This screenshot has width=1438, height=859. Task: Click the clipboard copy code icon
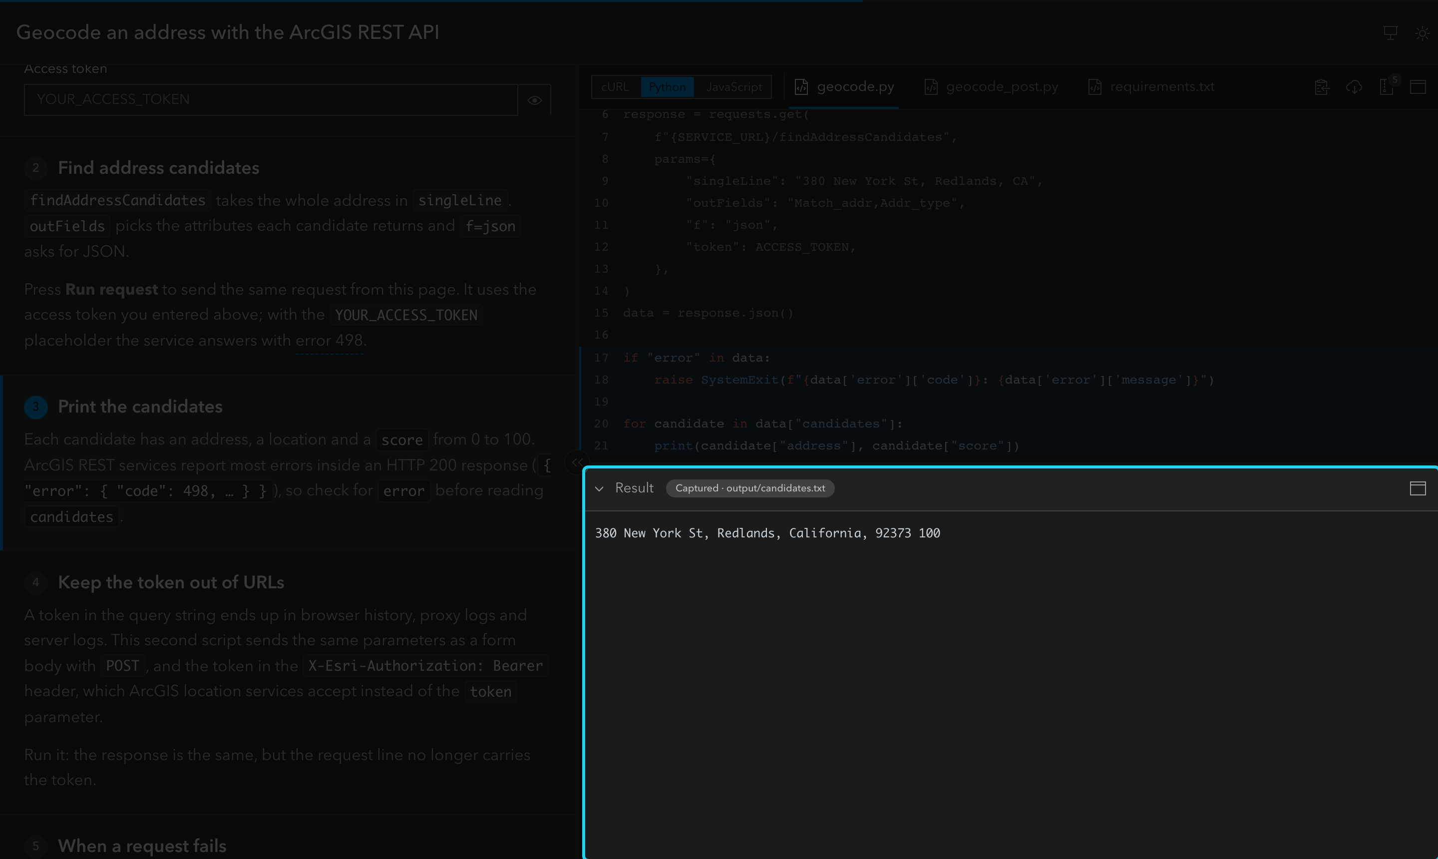pyautogui.click(x=1322, y=87)
